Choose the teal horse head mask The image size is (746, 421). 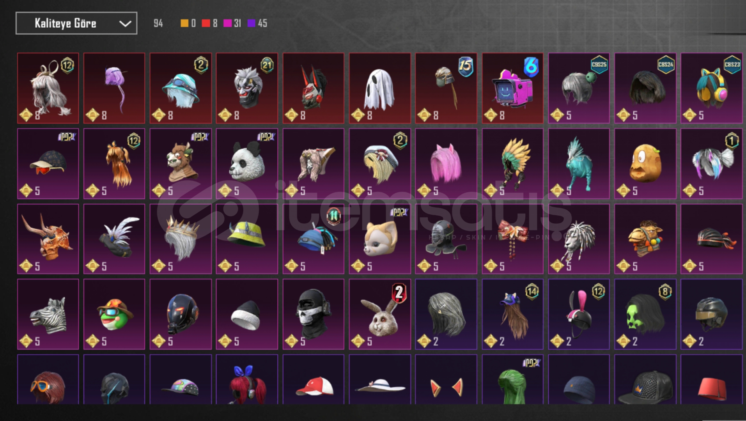579,164
